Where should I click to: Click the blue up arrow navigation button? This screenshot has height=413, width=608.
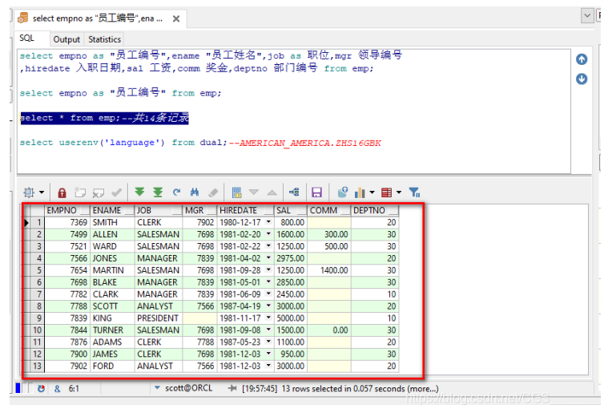pyautogui.click(x=582, y=59)
